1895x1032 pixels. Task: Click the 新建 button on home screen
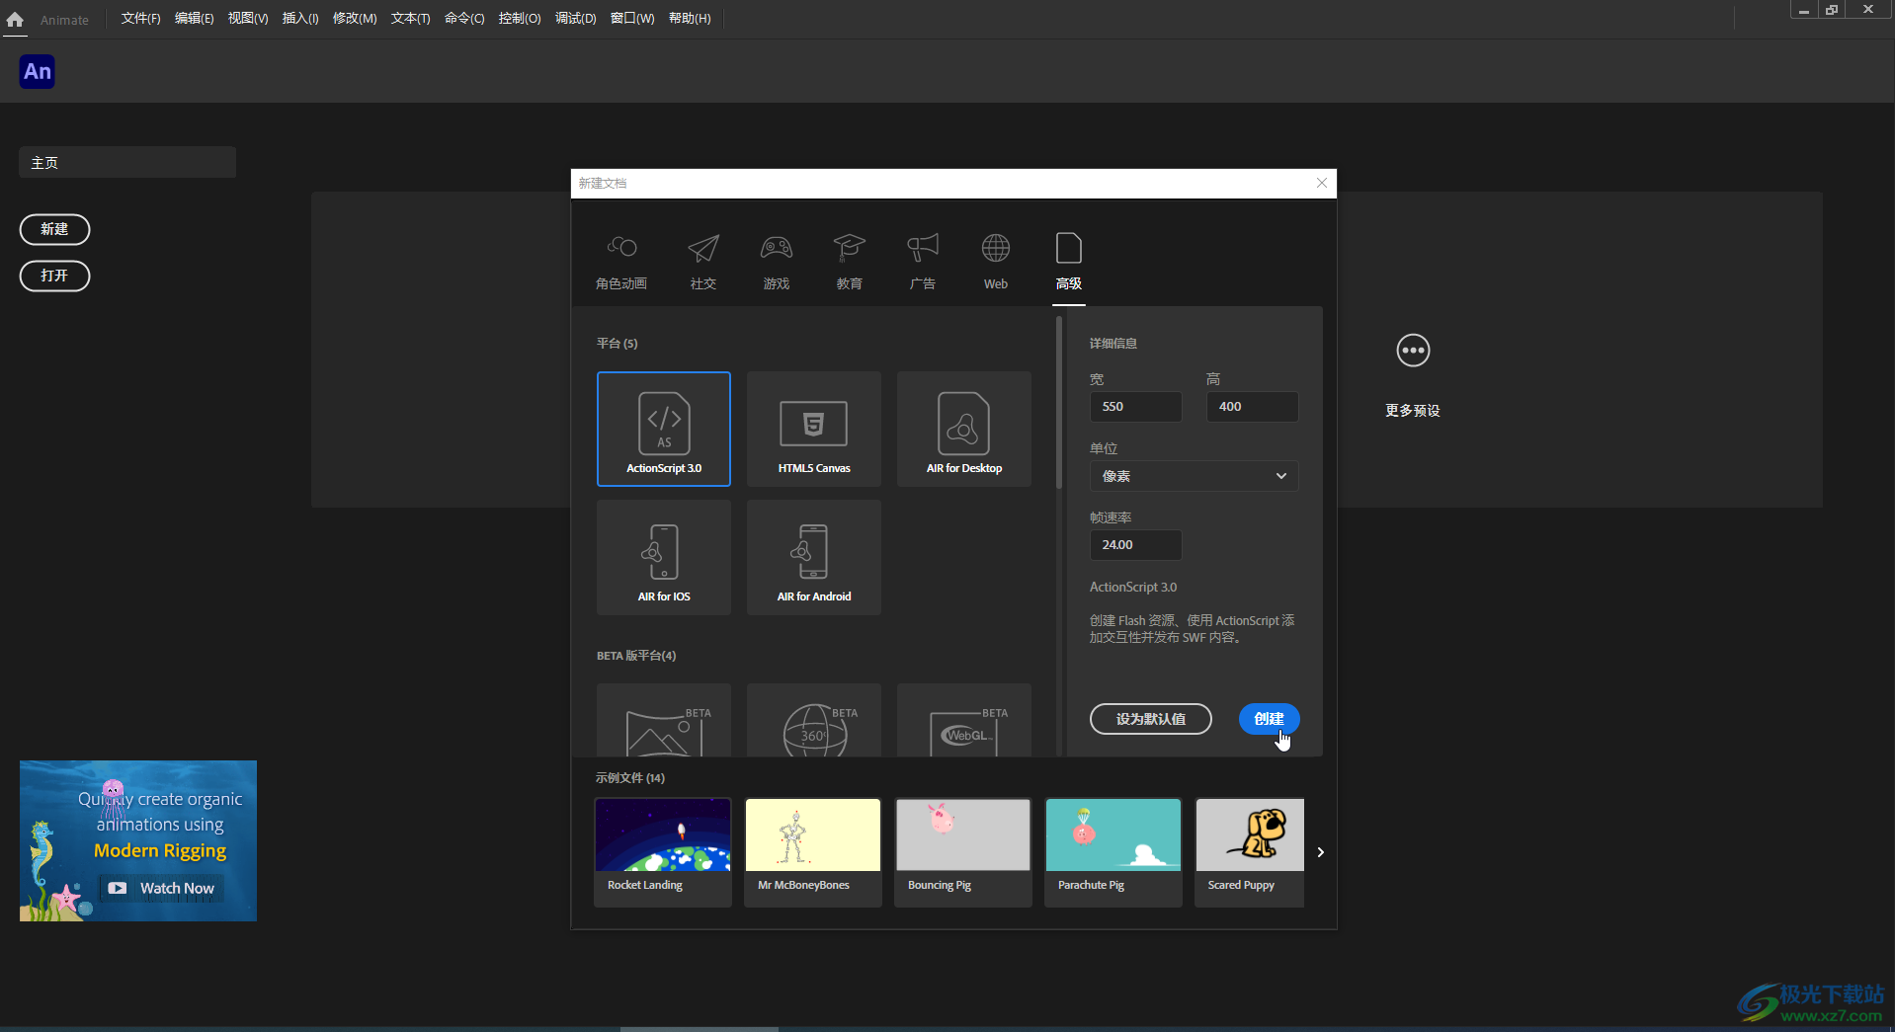tap(54, 229)
